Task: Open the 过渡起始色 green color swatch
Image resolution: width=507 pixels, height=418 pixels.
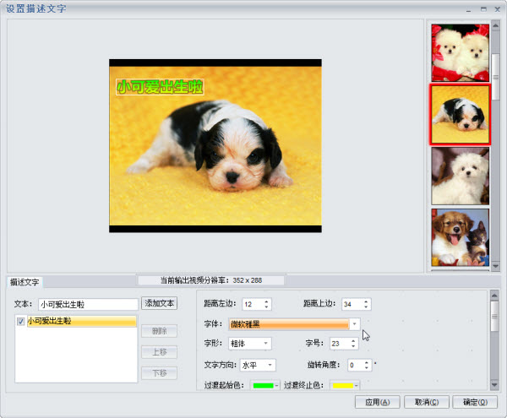Action: tap(264, 385)
